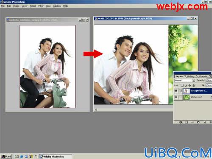Create a new layer

pos(204,122)
